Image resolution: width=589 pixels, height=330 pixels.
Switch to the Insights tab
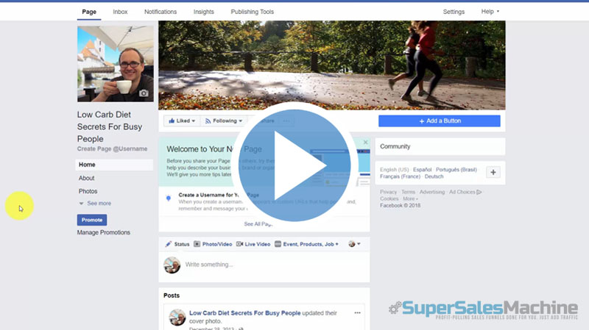tap(204, 12)
